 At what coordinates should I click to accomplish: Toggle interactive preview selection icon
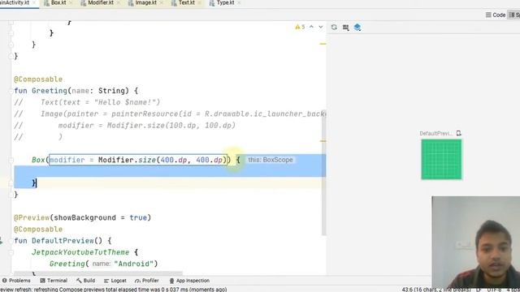coord(345,28)
